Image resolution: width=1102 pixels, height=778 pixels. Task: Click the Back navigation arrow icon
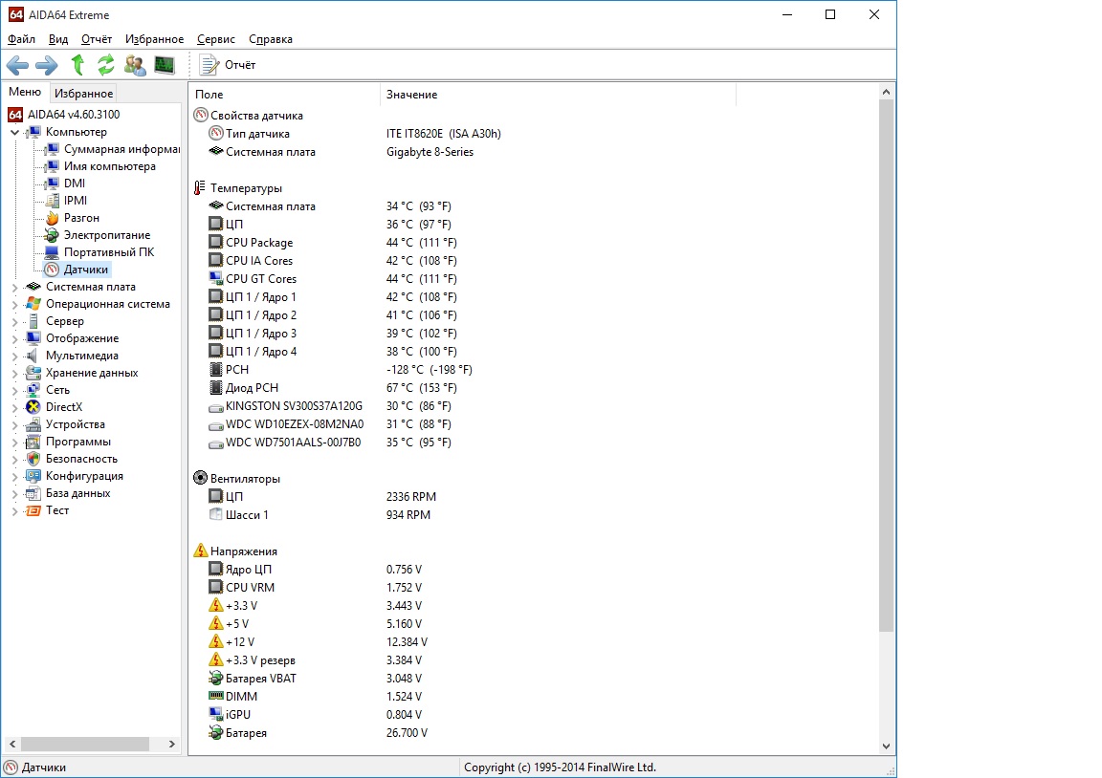[17, 65]
